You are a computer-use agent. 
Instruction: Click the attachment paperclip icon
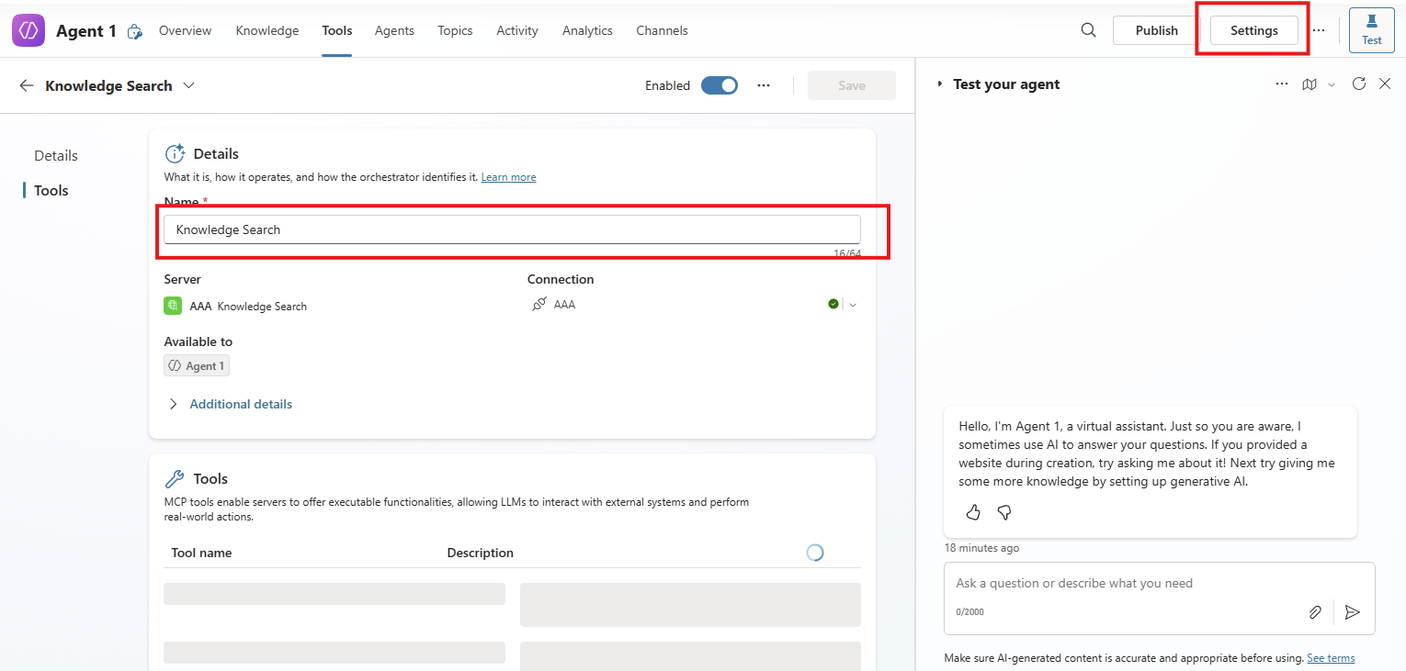(1315, 612)
